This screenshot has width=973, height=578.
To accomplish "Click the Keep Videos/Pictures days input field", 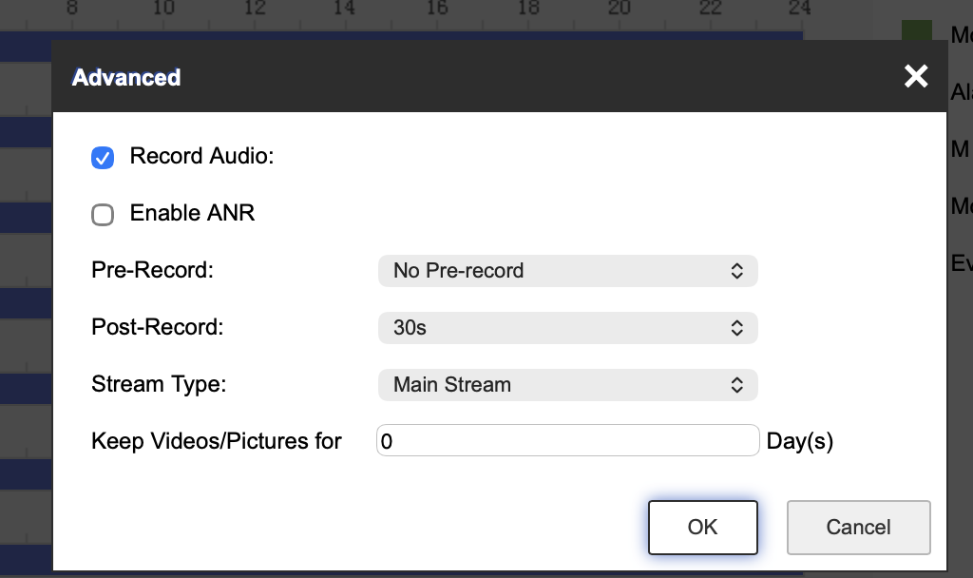I will [x=567, y=440].
